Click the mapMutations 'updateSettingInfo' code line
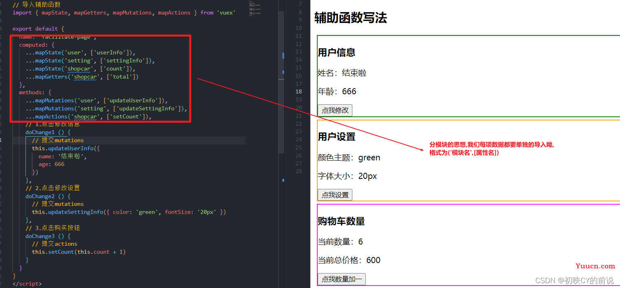The height and width of the screenshot is (288, 620). [106, 109]
